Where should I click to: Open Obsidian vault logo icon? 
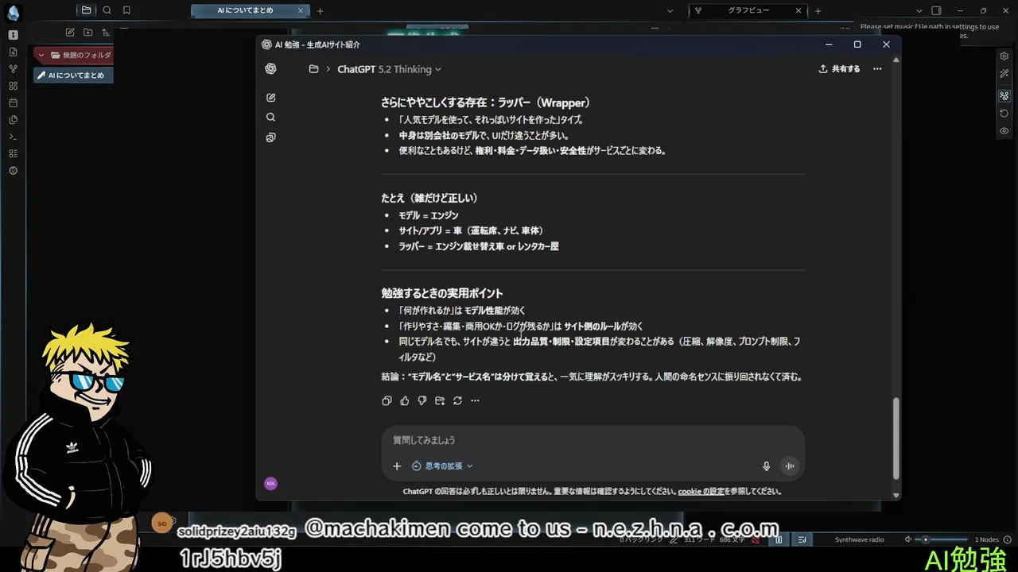pos(13,13)
